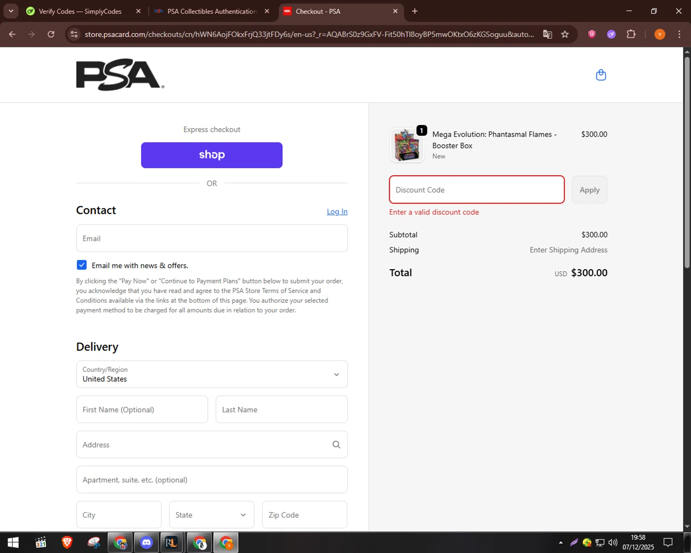Click the booster box product thumbnail
This screenshot has width=691, height=553.
tap(407, 145)
